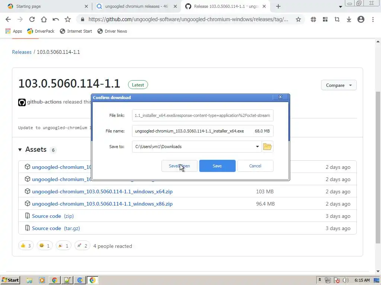The height and width of the screenshot is (285, 381).
Task: Click the page vertical scrollbar thumb
Action: (x=378, y=167)
